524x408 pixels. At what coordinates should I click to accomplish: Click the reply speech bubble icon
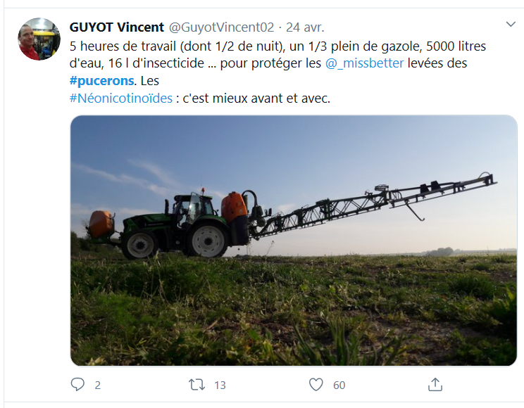(77, 385)
